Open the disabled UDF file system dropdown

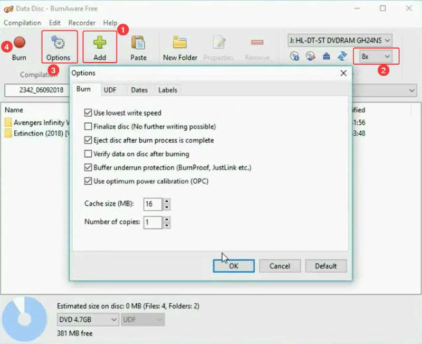[142, 320]
